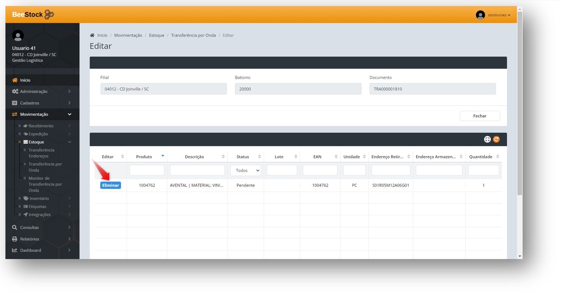Image resolution: width=563 pixels, height=292 pixels.
Task: Click the user avatar in top bar
Action: pyautogui.click(x=480, y=15)
